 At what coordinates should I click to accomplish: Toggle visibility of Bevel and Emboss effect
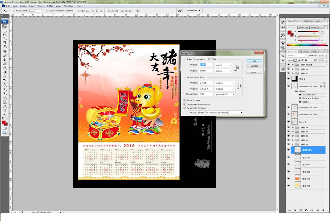[300, 98]
